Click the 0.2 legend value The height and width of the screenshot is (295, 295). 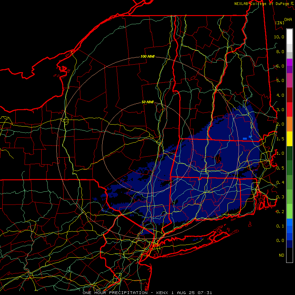pos(280,212)
